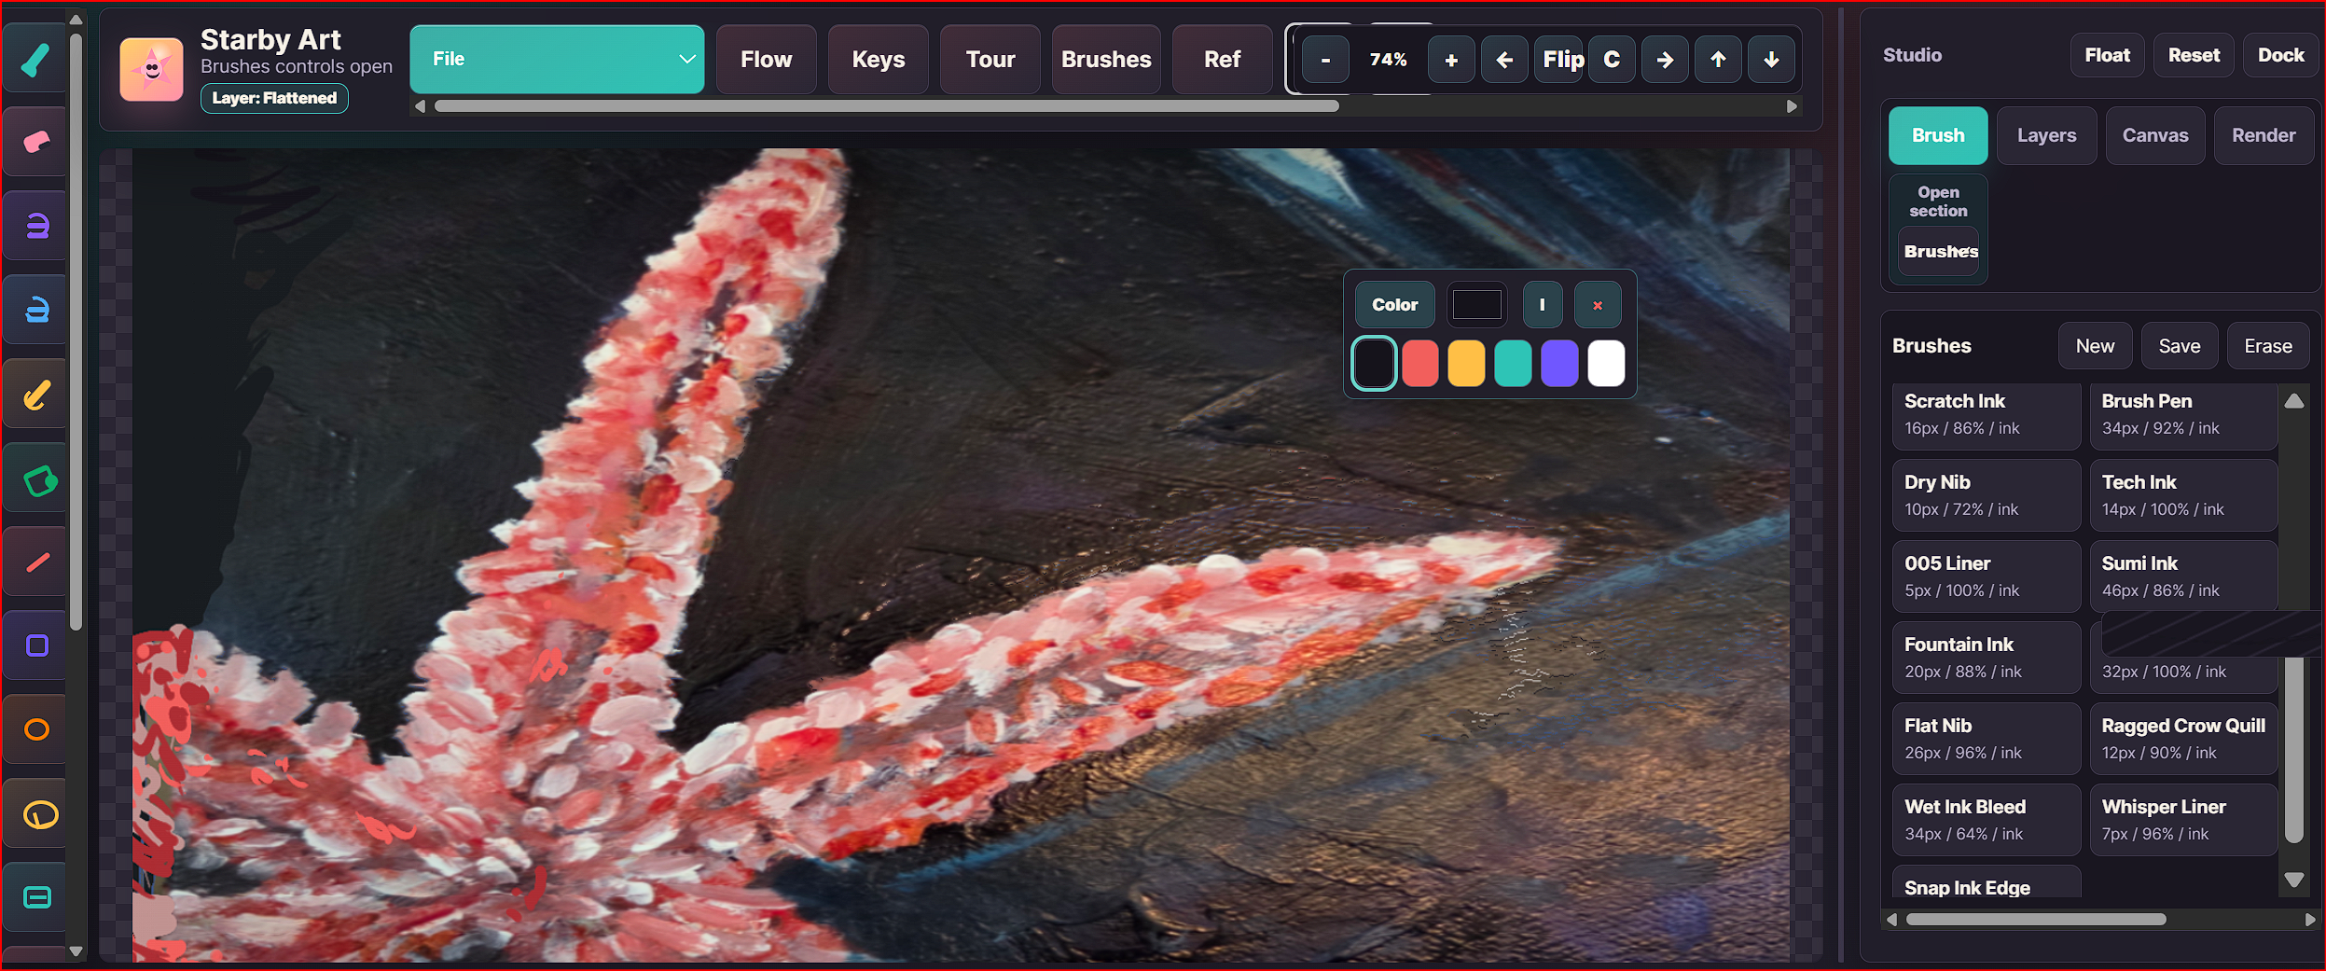Select the blue swirl blend tool
Viewport: 2326px width, 971px height.
coord(35,310)
